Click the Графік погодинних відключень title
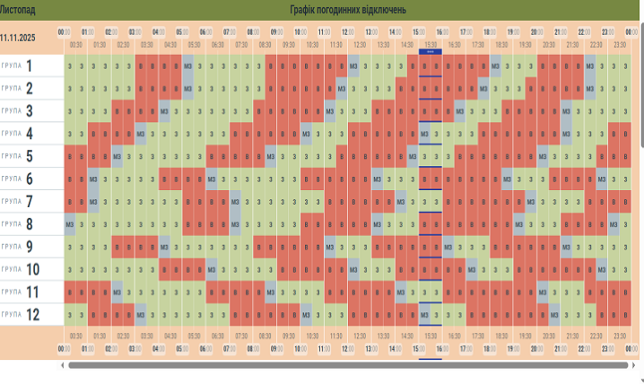This screenshot has width=644, height=384. click(347, 10)
